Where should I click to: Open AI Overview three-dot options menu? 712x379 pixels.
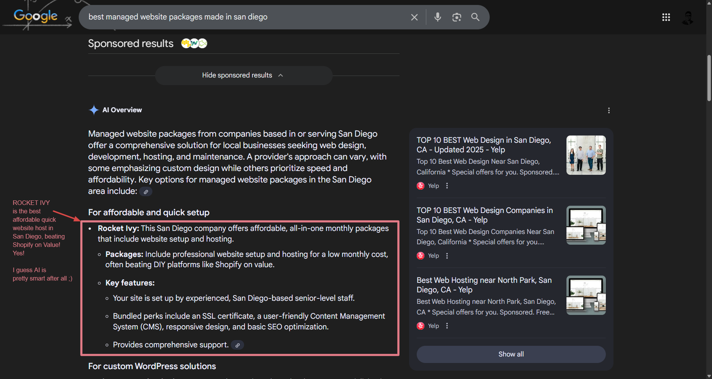coord(609,111)
